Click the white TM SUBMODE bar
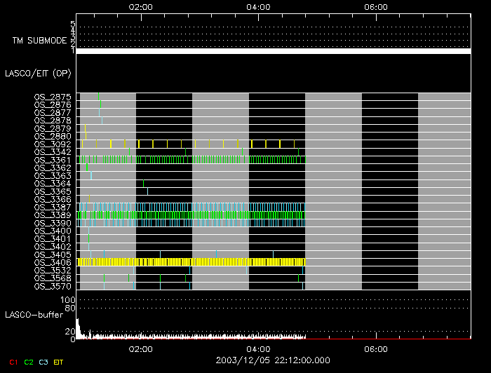 272,51
